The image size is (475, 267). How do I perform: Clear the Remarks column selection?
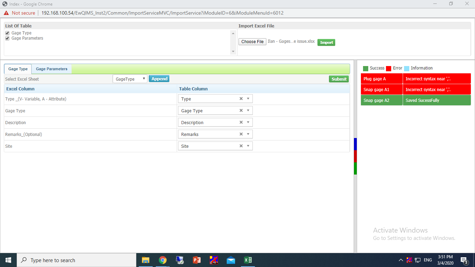(241, 134)
